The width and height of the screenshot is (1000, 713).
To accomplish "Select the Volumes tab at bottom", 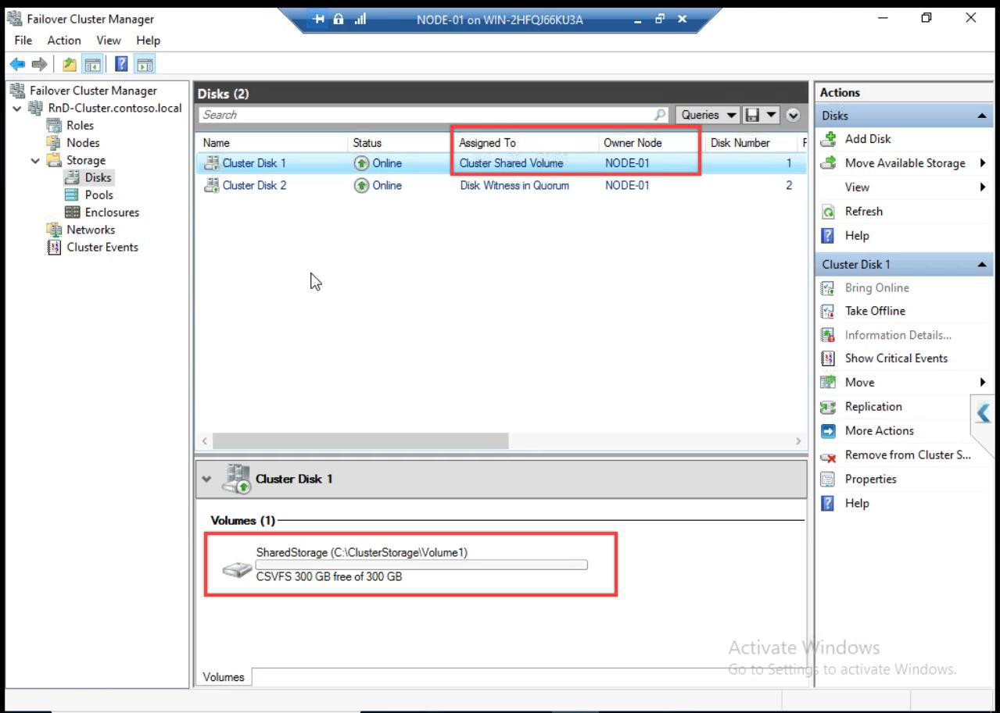I will click(224, 677).
